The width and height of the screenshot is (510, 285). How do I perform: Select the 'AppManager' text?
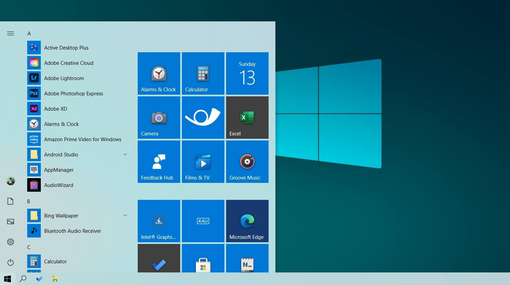pyautogui.click(x=59, y=170)
